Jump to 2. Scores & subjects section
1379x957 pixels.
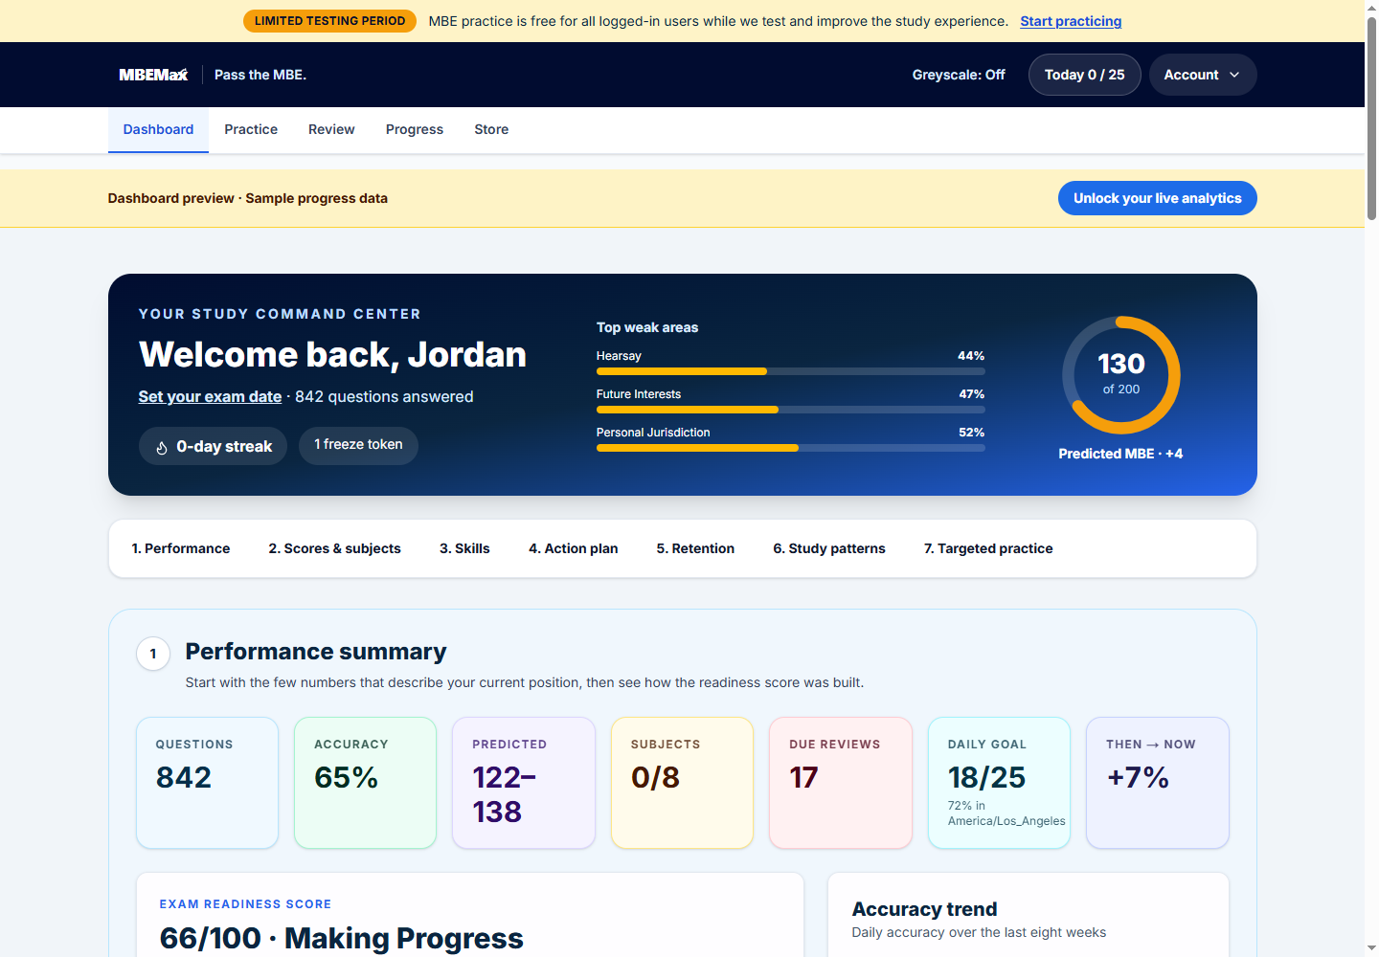(334, 548)
